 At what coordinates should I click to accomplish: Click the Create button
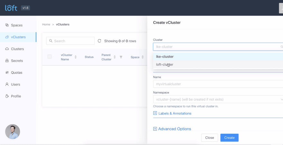tap(229, 138)
